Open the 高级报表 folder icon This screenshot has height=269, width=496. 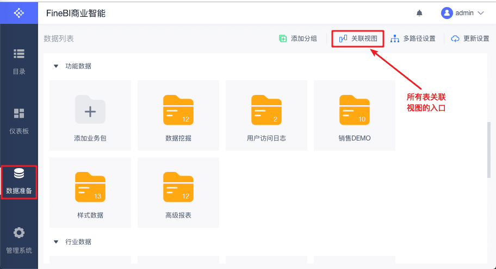point(178,187)
